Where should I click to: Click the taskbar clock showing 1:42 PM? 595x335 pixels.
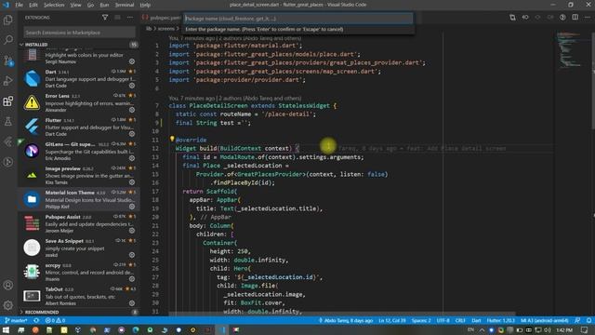tap(564, 330)
